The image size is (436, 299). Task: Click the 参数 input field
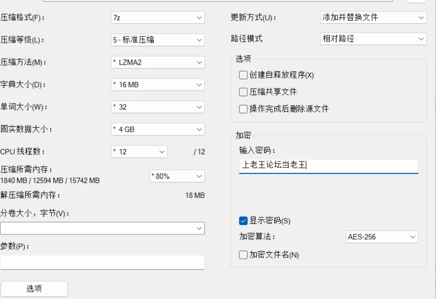click(102, 262)
